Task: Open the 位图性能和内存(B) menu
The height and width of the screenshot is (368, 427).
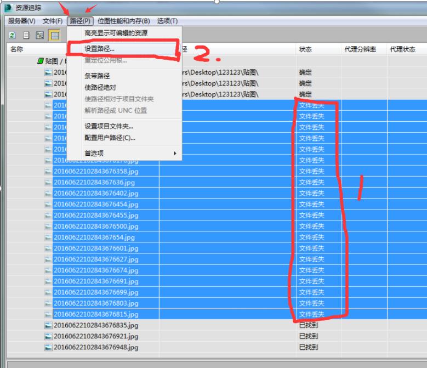Action: tap(124, 21)
